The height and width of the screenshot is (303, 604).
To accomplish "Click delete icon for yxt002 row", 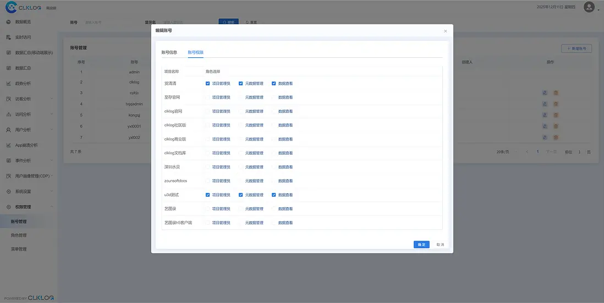I will point(556,137).
